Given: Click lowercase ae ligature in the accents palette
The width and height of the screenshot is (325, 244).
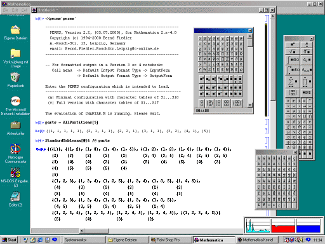Looking at the screenshot, I should [289, 158].
